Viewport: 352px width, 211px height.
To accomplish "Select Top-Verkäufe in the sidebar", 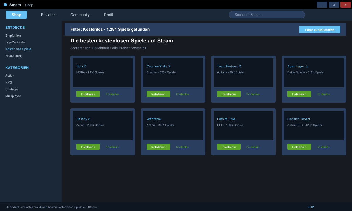I will [x=15, y=42].
